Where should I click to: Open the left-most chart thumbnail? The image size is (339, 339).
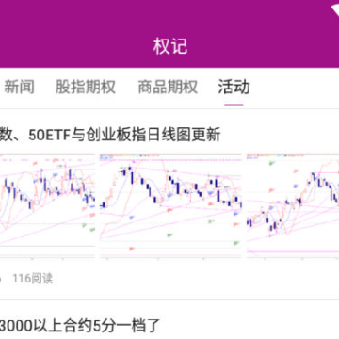pyautogui.click(x=47, y=206)
